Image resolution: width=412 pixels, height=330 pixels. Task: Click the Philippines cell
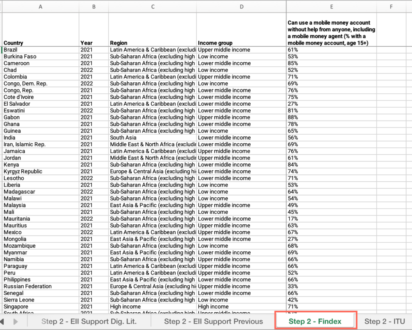[x=41, y=280]
